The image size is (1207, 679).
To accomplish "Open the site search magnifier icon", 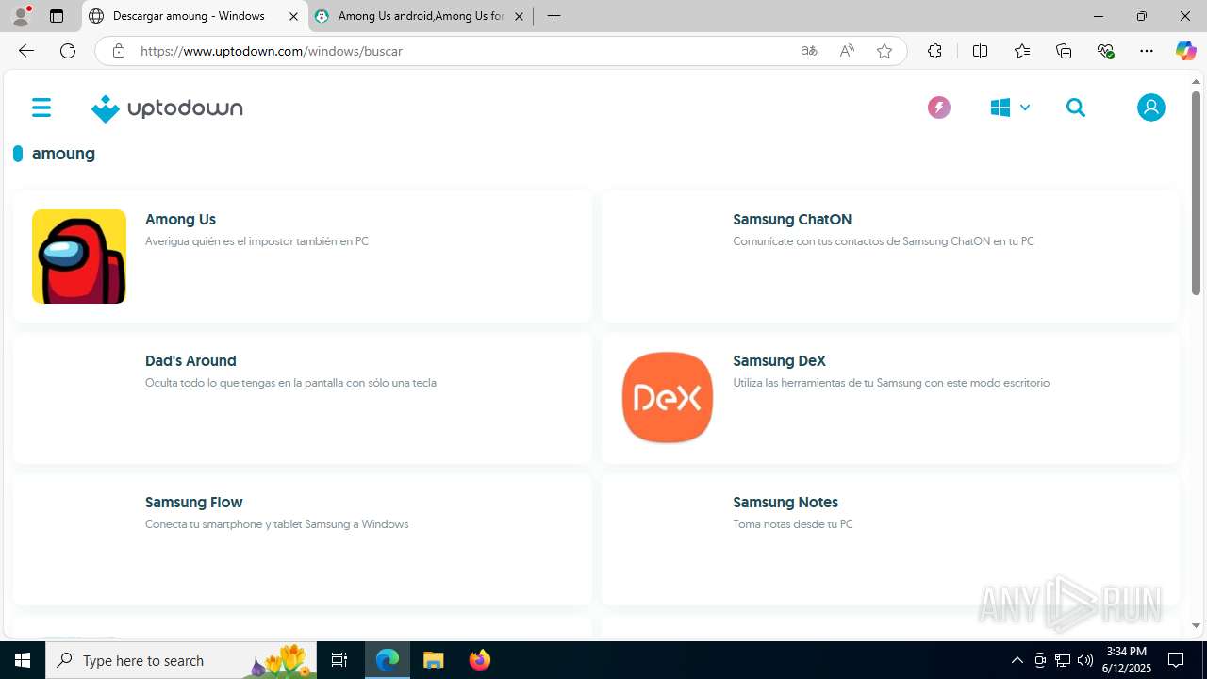I will click(x=1076, y=108).
